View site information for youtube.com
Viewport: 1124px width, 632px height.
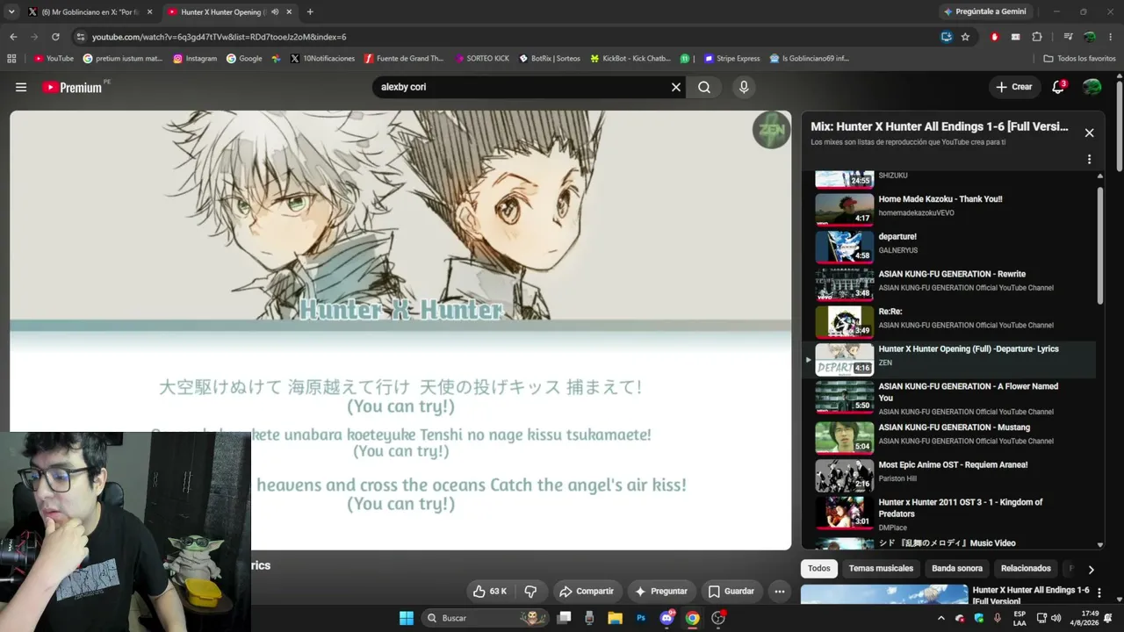81,37
